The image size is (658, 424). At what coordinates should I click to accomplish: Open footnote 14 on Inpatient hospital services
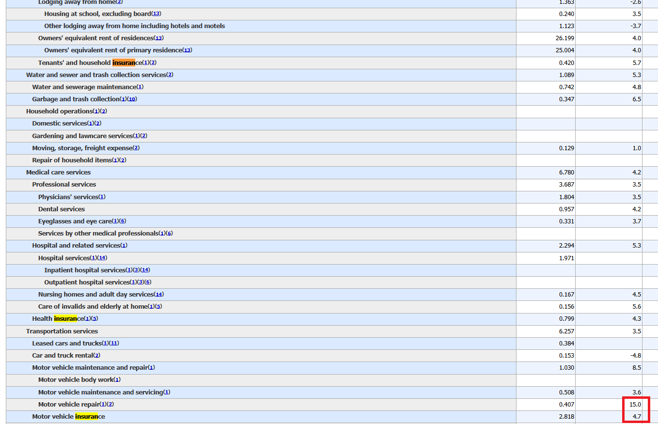point(145,270)
